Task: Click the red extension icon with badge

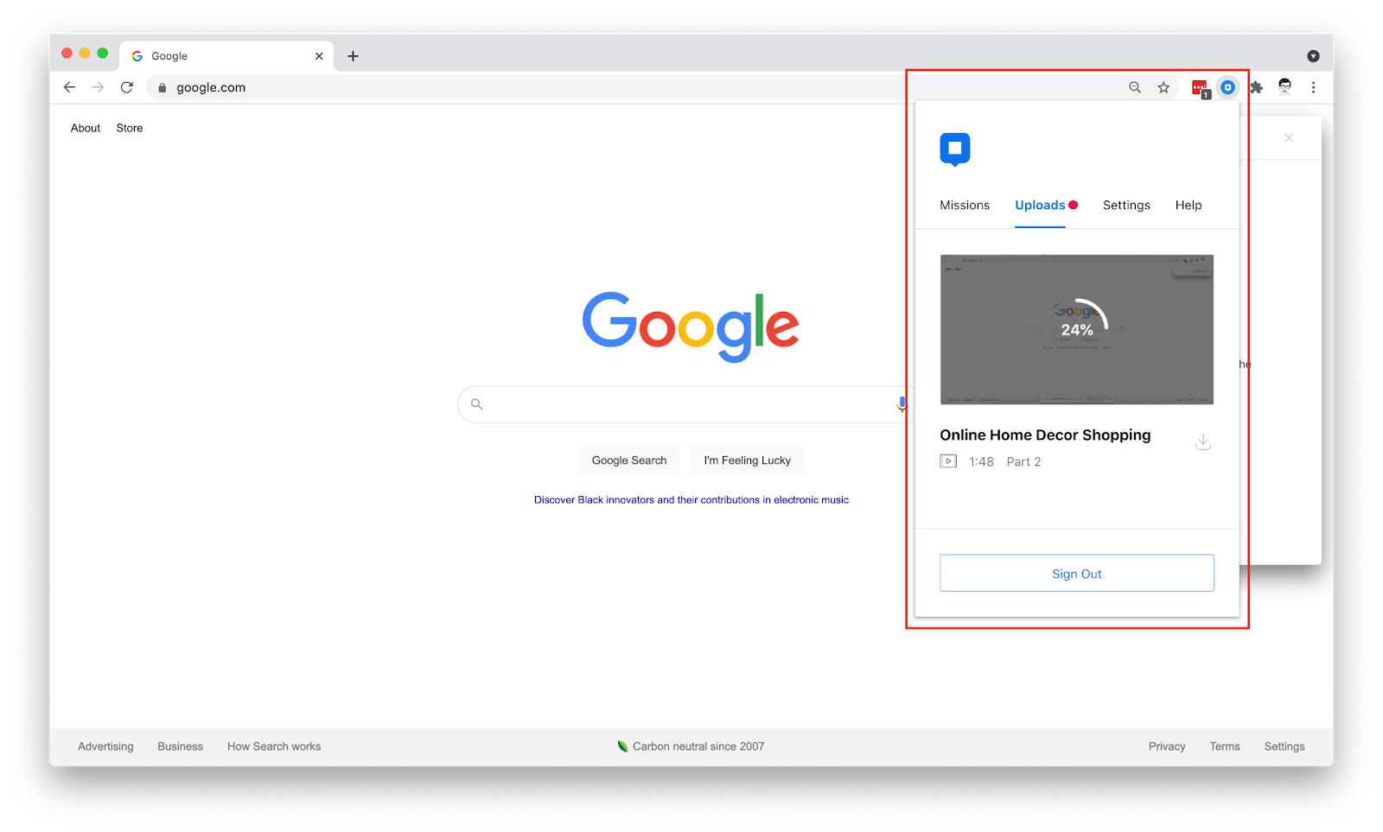Action: [1200, 88]
